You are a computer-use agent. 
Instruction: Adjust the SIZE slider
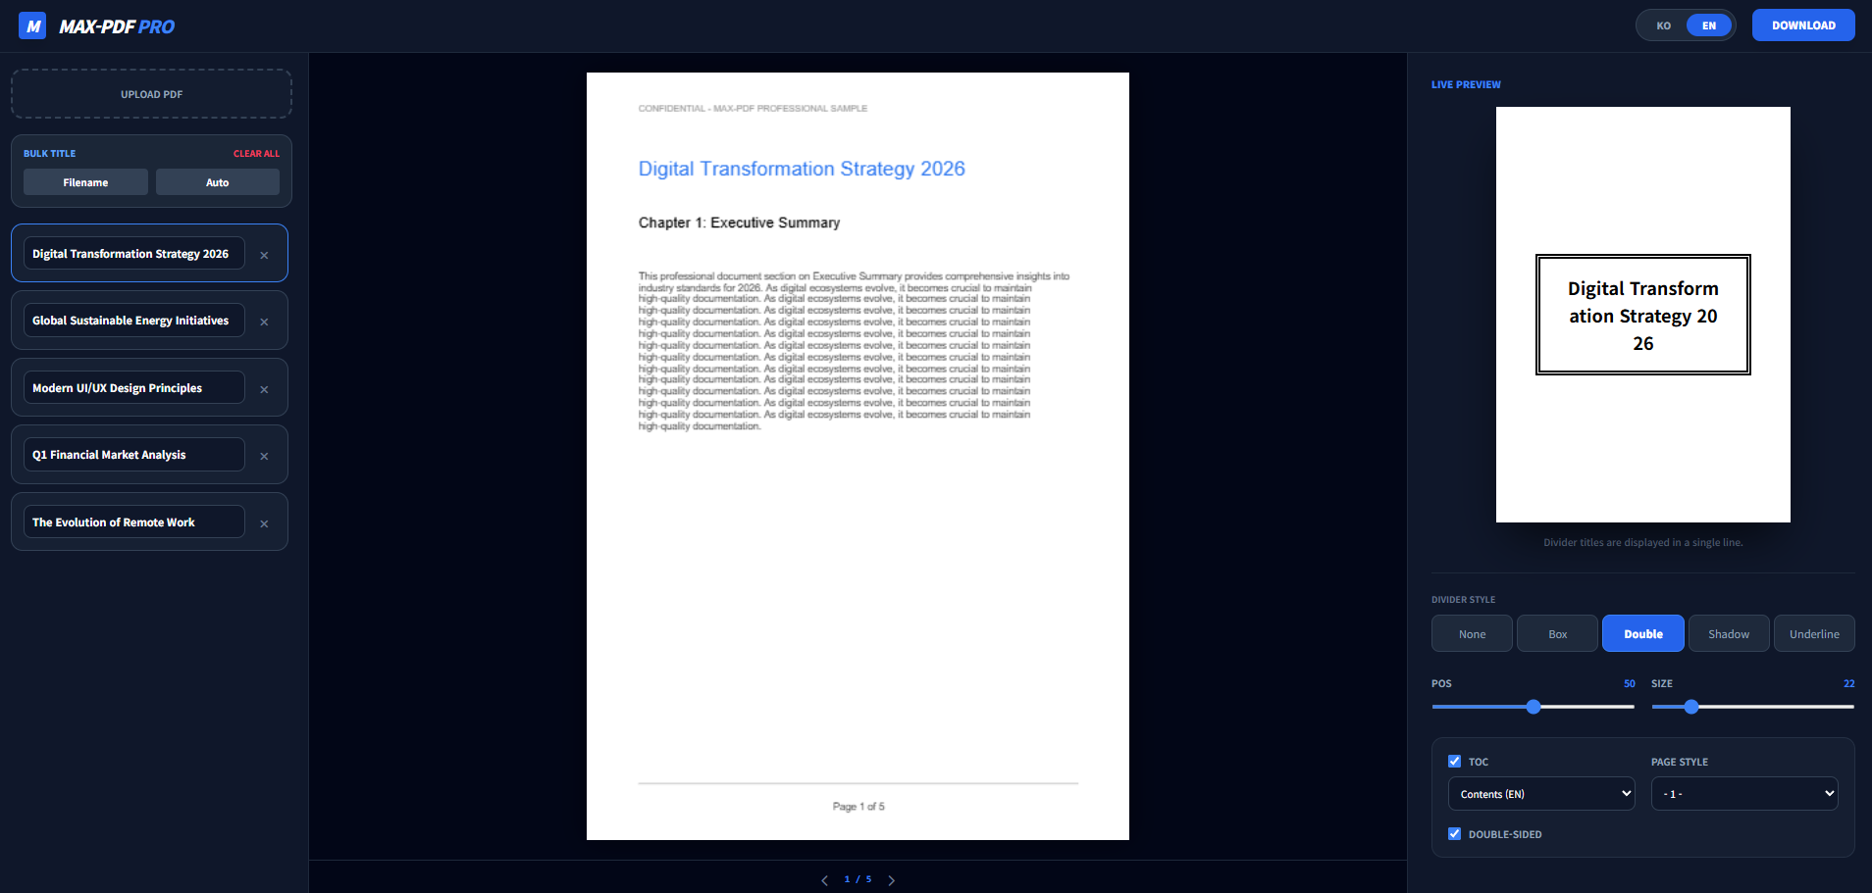(1690, 706)
